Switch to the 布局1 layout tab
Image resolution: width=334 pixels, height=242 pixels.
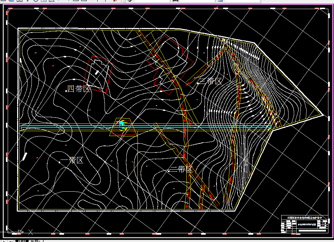36,241
